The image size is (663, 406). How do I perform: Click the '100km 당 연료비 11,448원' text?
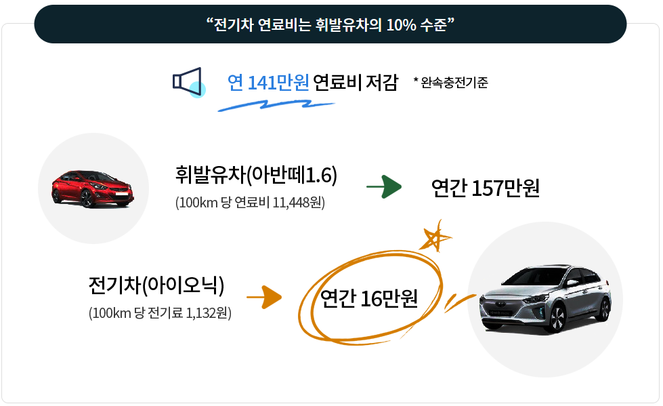coord(251,203)
